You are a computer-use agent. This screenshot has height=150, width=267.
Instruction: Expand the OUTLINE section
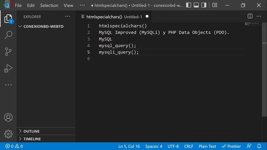click(46, 131)
